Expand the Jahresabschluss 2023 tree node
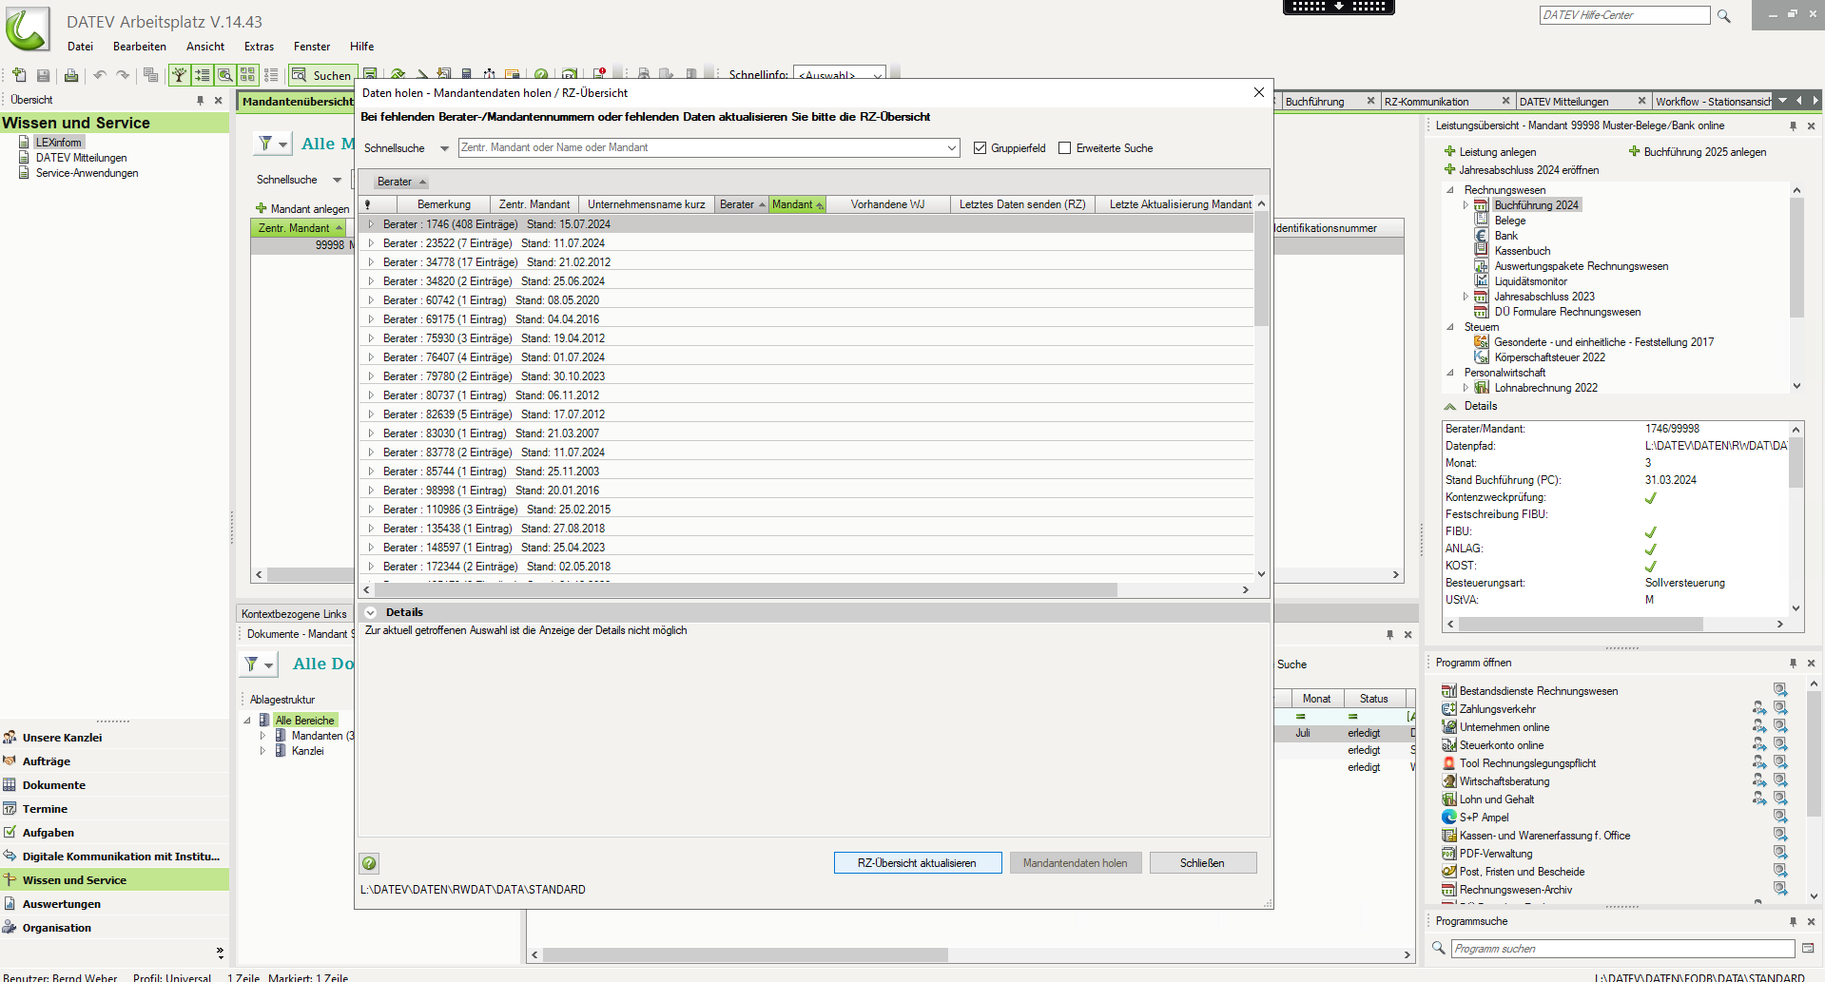Viewport: 1825px width, 982px height. tap(1466, 297)
